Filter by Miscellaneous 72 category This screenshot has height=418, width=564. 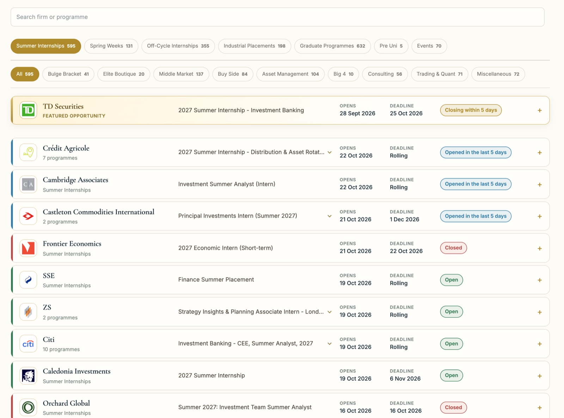pyautogui.click(x=498, y=74)
